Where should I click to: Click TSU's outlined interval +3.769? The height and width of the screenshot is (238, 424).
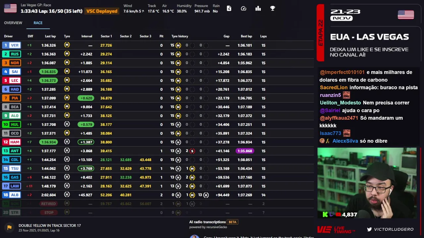tap(86, 169)
